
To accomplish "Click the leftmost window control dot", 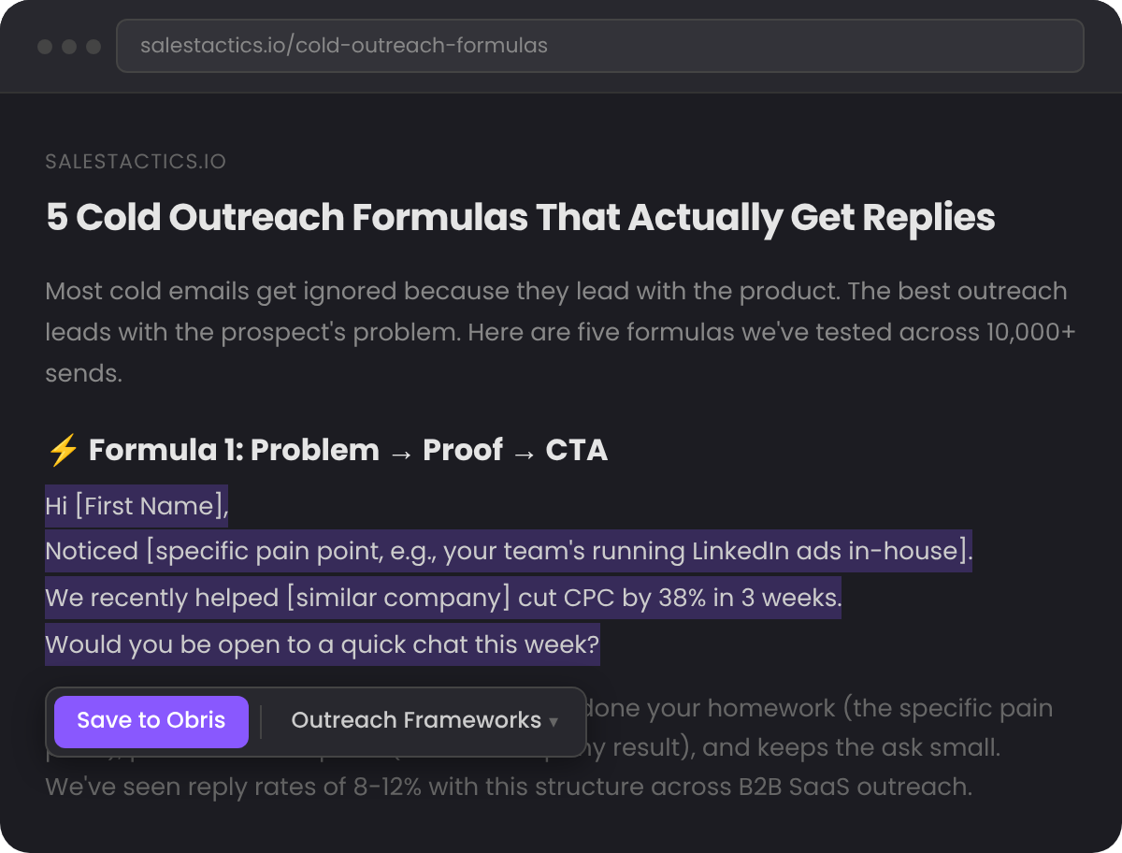I will (x=45, y=47).
